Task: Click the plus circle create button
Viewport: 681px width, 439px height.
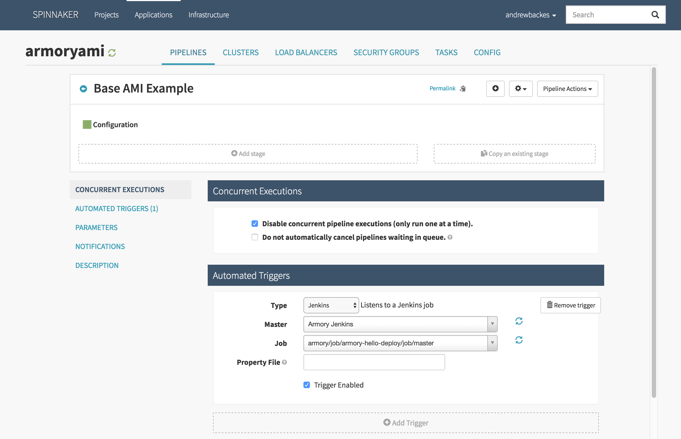Action: pos(495,89)
